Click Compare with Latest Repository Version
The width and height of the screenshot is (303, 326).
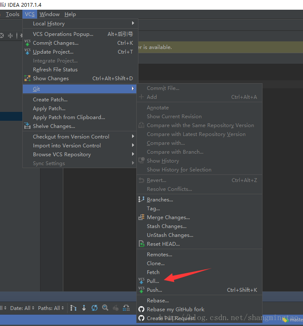click(199, 134)
